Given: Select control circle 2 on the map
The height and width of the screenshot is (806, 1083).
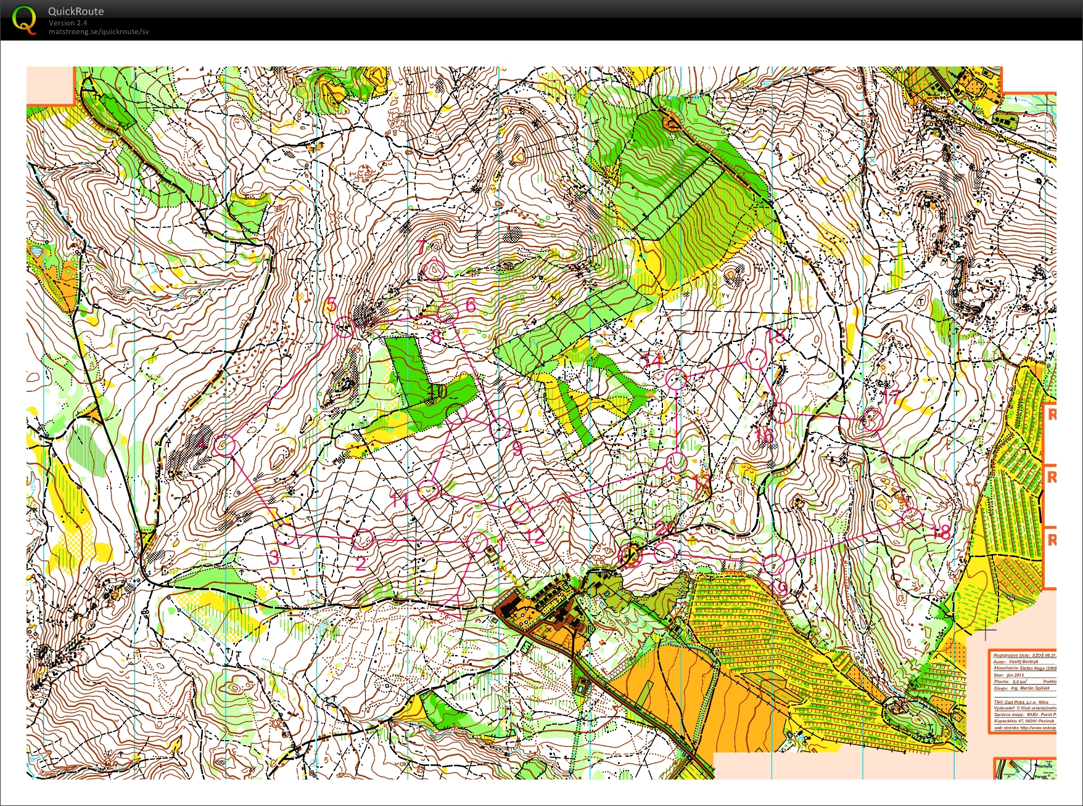Looking at the screenshot, I should 363,539.
